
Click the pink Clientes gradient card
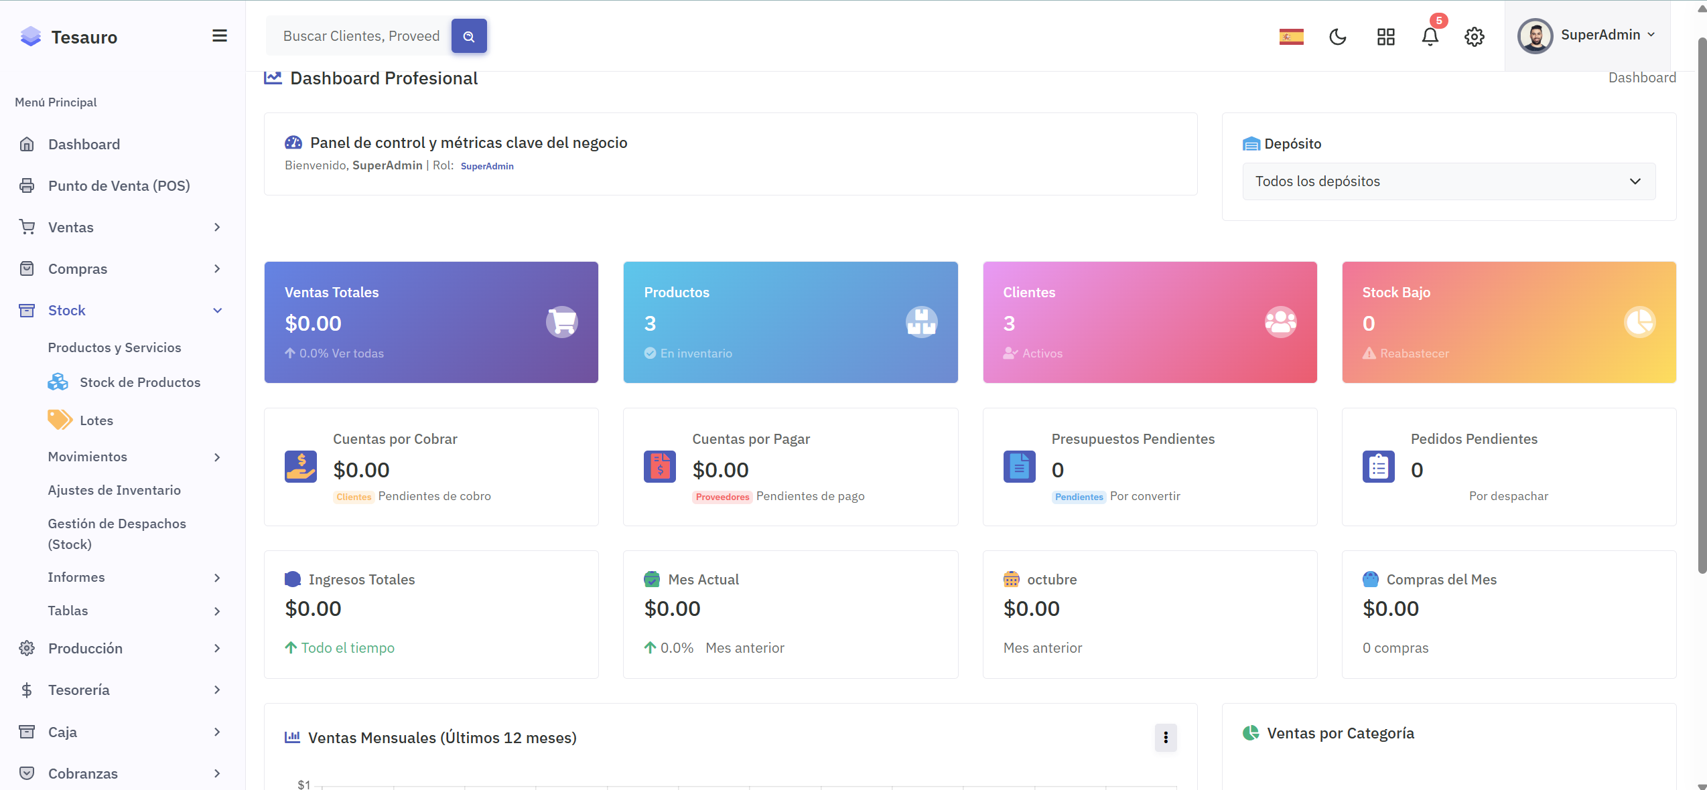pyautogui.click(x=1150, y=322)
